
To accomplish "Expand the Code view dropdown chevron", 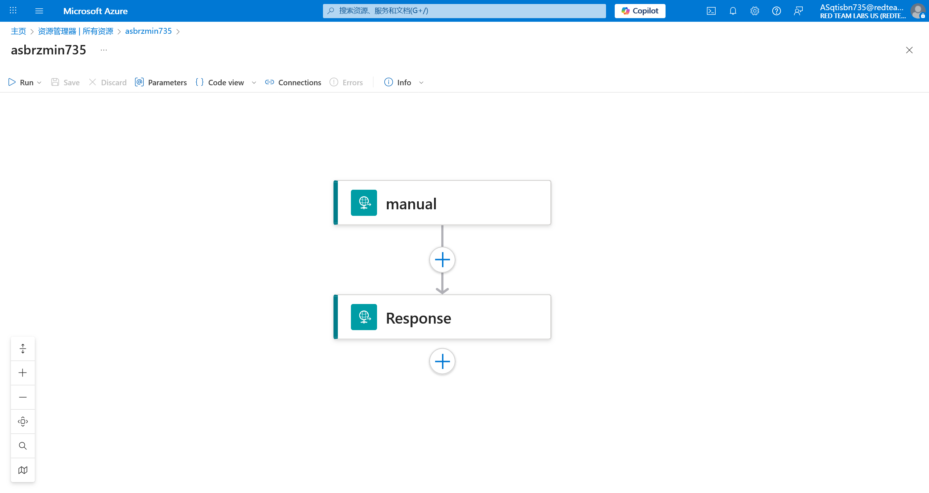I will click(254, 83).
